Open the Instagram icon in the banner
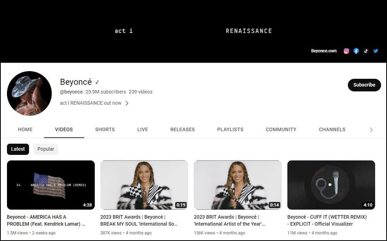Screen dimensions: 387x241 tap(346, 51)
